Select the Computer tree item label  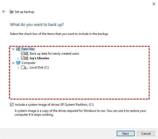28,63
